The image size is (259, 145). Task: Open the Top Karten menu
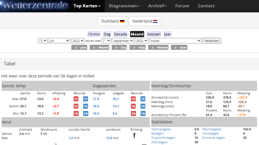[x=87, y=6]
